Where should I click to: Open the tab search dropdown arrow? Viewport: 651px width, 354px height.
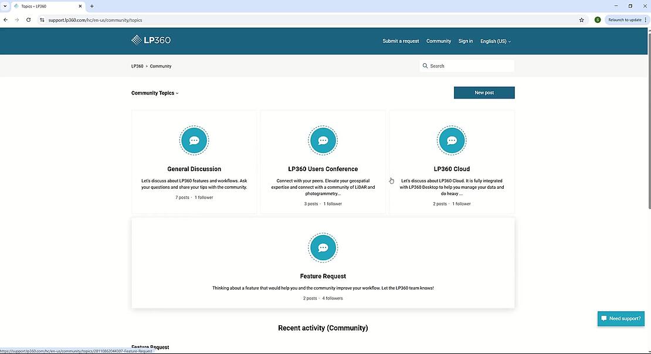coord(5,6)
